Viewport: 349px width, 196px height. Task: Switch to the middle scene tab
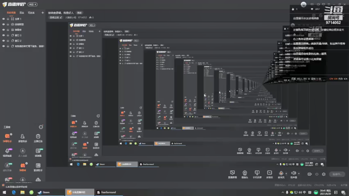point(21,13)
